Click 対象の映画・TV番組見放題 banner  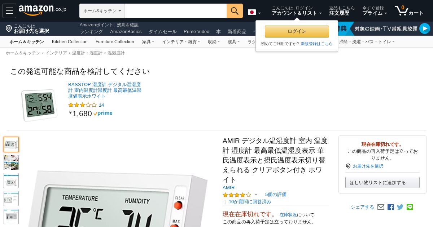(x=386, y=28)
